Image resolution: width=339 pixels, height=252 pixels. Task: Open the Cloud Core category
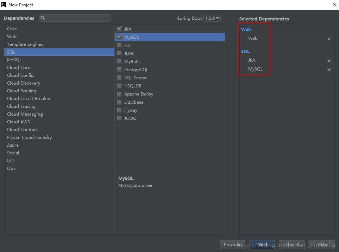point(59,68)
